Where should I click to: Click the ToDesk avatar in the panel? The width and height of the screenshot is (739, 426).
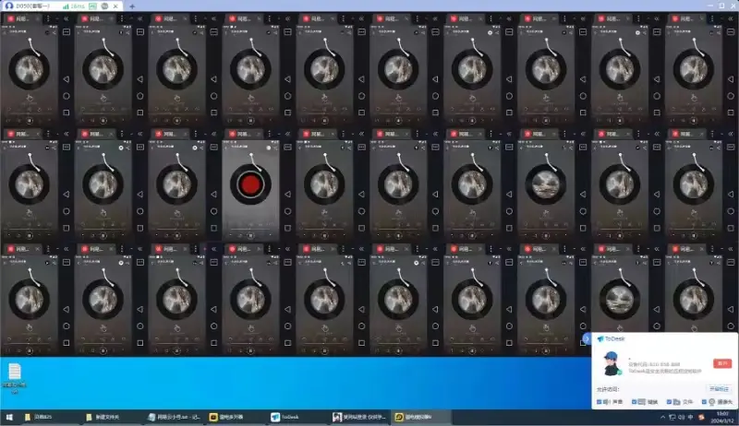pyautogui.click(x=612, y=363)
